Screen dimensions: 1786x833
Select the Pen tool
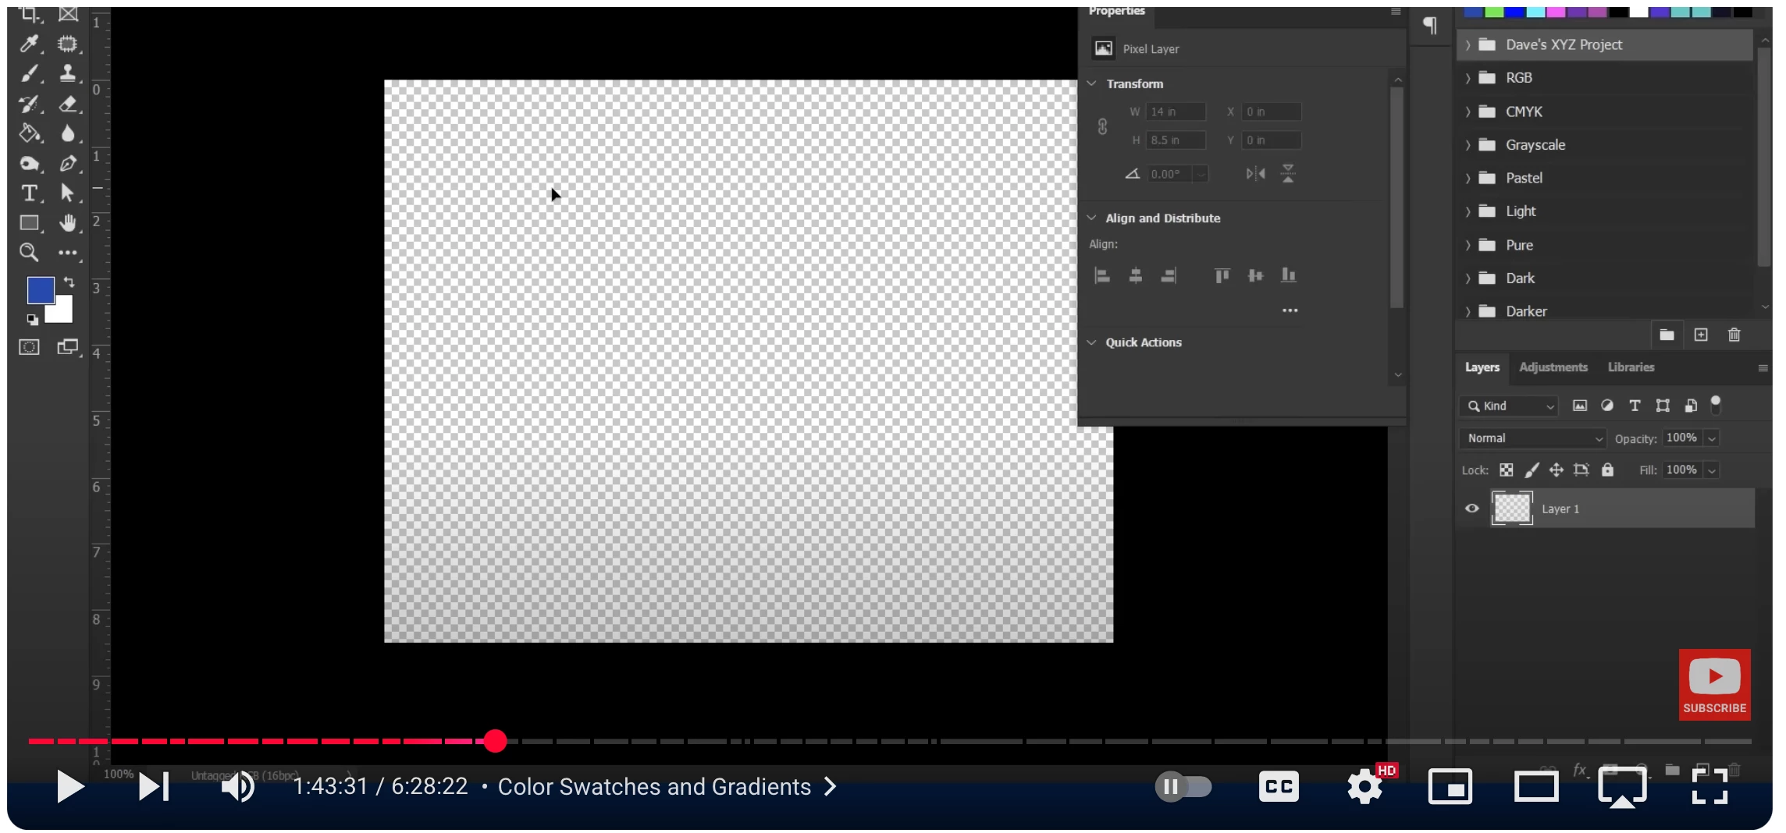pyautogui.click(x=68, y=164)
